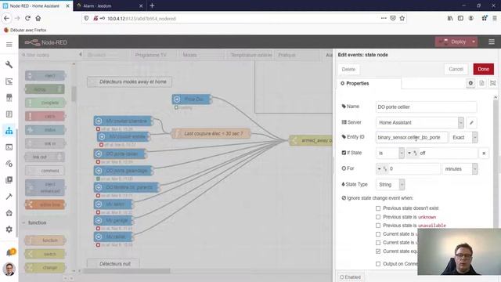Click the hammer icon in Home Assistant sidebar
The image size is (501, 282).
[9, 197]
